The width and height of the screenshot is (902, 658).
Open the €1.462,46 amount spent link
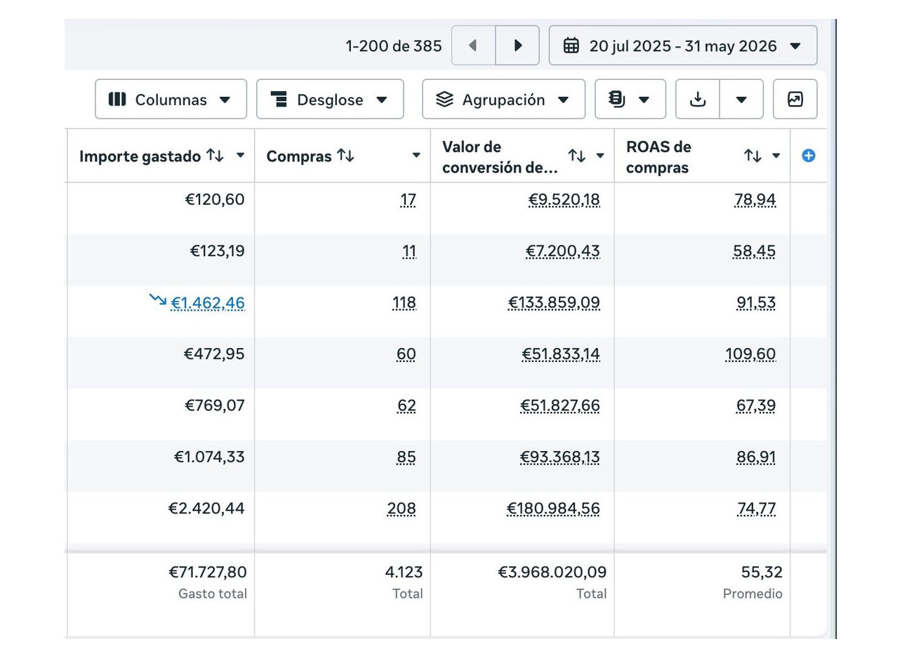208,303
